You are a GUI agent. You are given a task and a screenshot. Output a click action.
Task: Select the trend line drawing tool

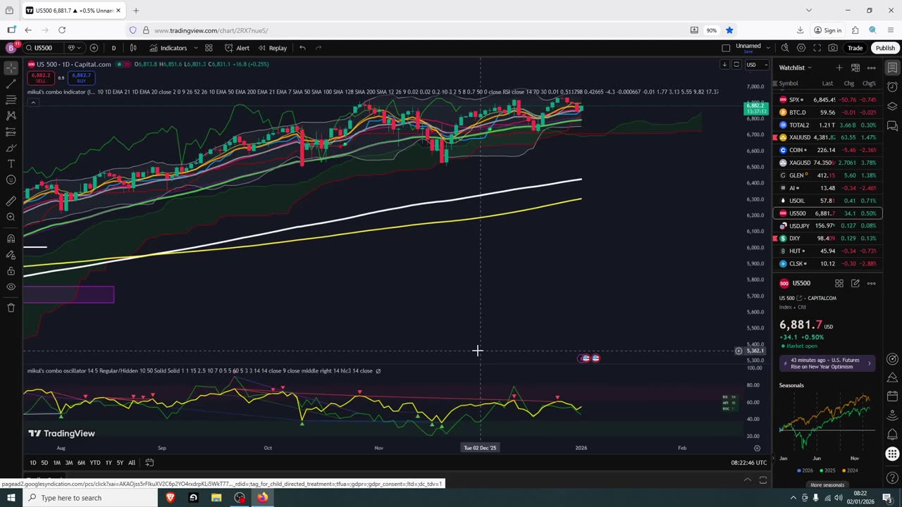[11, 84]
